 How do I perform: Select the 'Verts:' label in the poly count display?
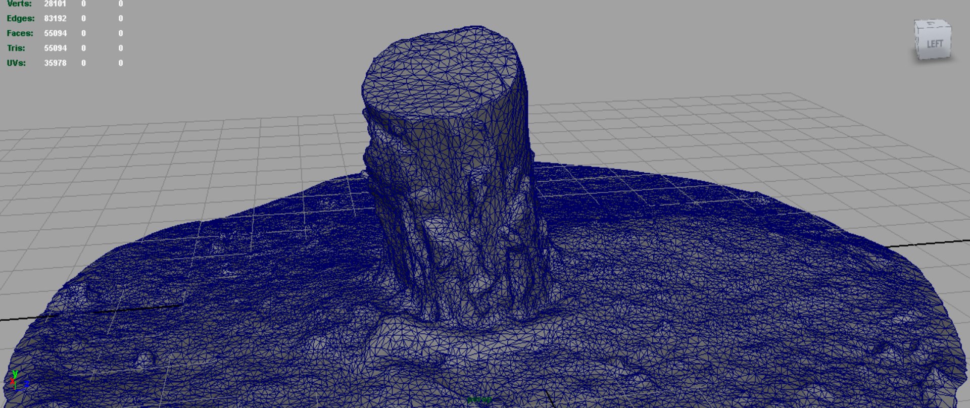pos(19,4)
